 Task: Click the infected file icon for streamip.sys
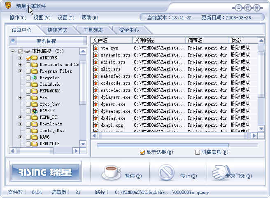[x=96, y=55]
